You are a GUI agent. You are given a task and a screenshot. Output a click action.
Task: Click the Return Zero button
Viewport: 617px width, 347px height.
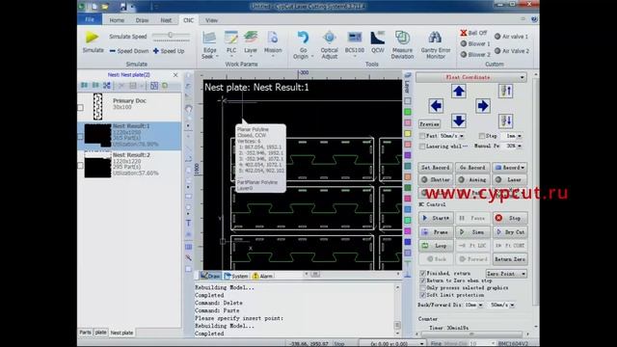[x=510, y=259]
